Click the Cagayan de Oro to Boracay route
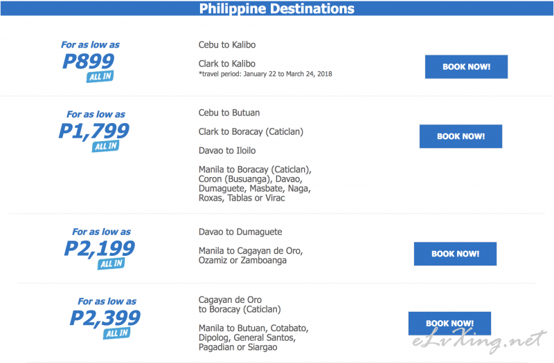The image size is (554, 363). [240, 304]
